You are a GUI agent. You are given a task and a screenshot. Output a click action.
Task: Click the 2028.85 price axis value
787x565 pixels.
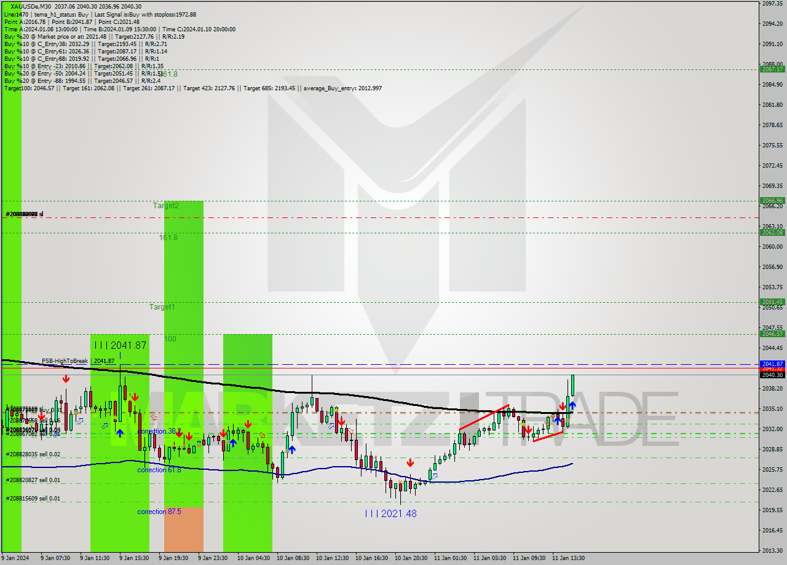click(x=772, y=449)
